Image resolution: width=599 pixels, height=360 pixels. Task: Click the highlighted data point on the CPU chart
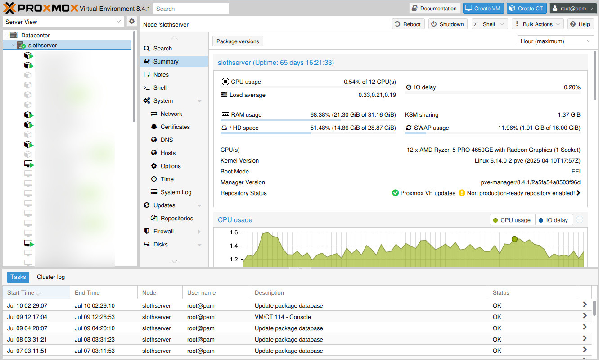514,239
